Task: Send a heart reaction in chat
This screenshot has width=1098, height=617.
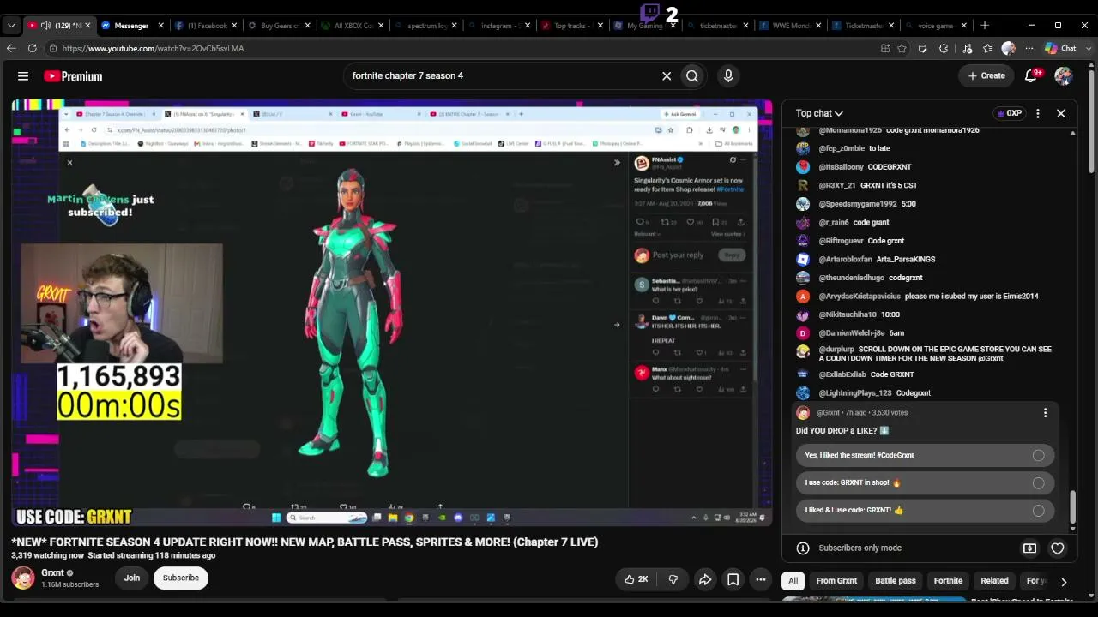Action: [x=1058, y=548]
